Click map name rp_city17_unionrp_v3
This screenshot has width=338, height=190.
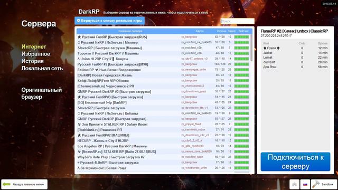(194, 59)
